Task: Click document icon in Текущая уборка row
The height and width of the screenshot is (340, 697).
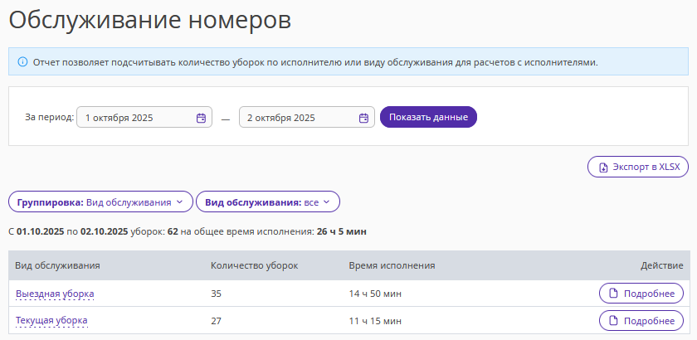Action: click(x=613, y=320)
